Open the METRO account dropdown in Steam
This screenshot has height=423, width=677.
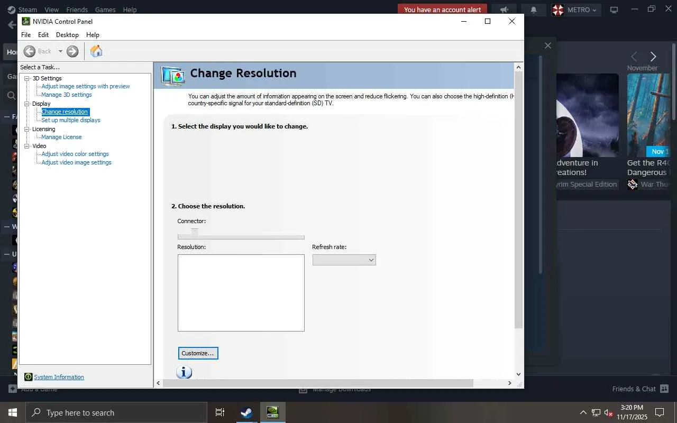[575, 10]
